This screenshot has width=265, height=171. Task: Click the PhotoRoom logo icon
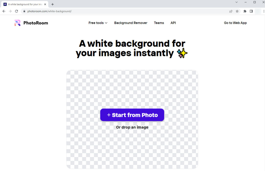coord(17,23)
